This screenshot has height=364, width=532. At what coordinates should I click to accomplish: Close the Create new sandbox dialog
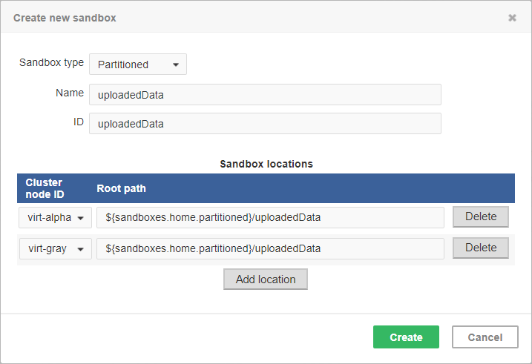point(512,18)
